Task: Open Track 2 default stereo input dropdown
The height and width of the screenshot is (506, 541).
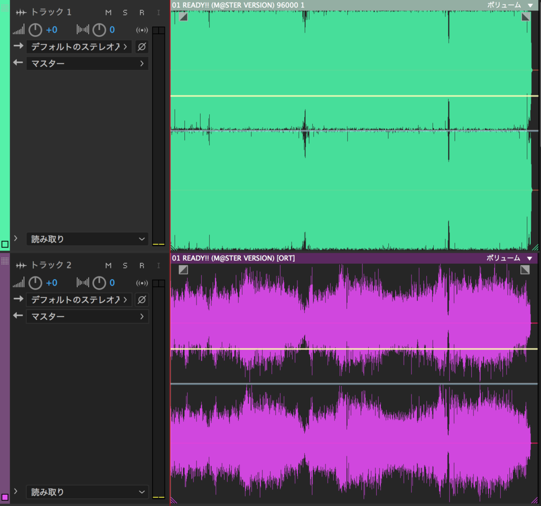Action: coord(79,300)
